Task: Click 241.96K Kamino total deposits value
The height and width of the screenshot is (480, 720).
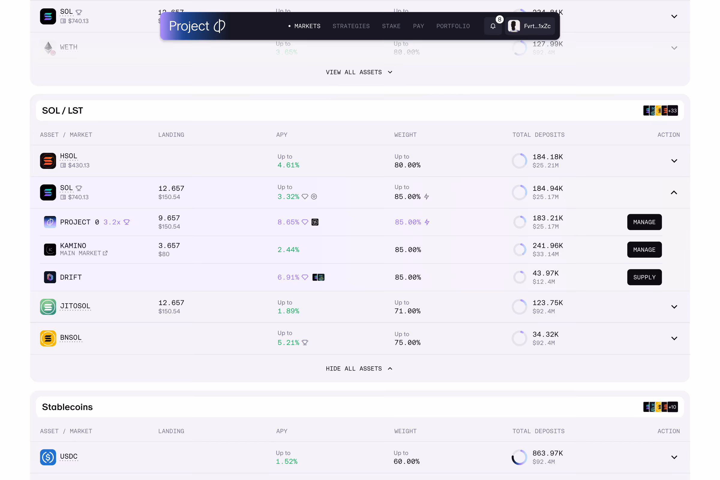Action: [x=548, y=245]
